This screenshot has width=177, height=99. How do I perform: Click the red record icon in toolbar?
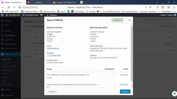click(163, 7)
